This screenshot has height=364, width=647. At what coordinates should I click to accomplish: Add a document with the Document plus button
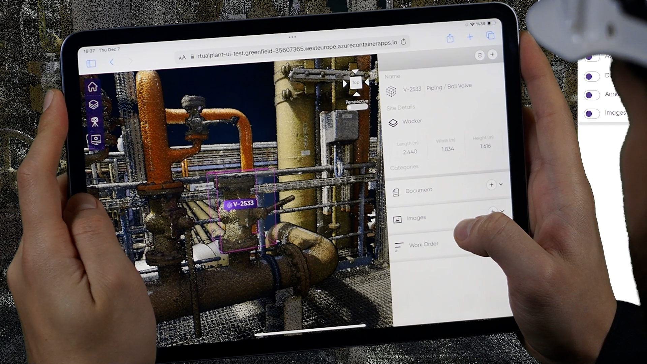click(x=491, y=185)
